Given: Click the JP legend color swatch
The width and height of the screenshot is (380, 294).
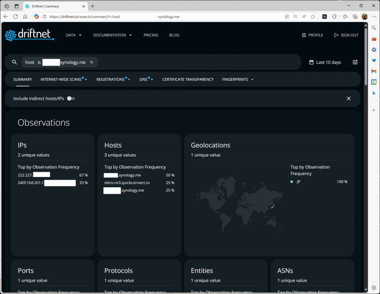Looking at the screenshot, I should [x=292, y=182].
